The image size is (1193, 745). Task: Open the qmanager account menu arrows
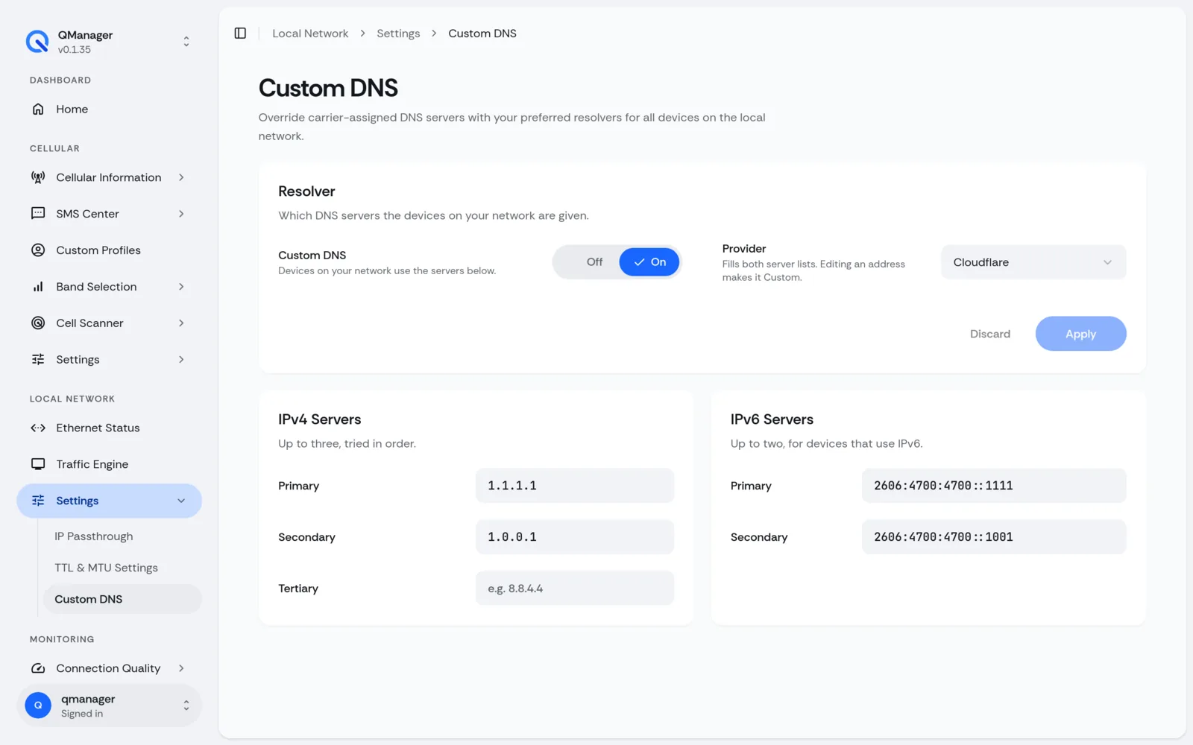[x=186, y=706]
